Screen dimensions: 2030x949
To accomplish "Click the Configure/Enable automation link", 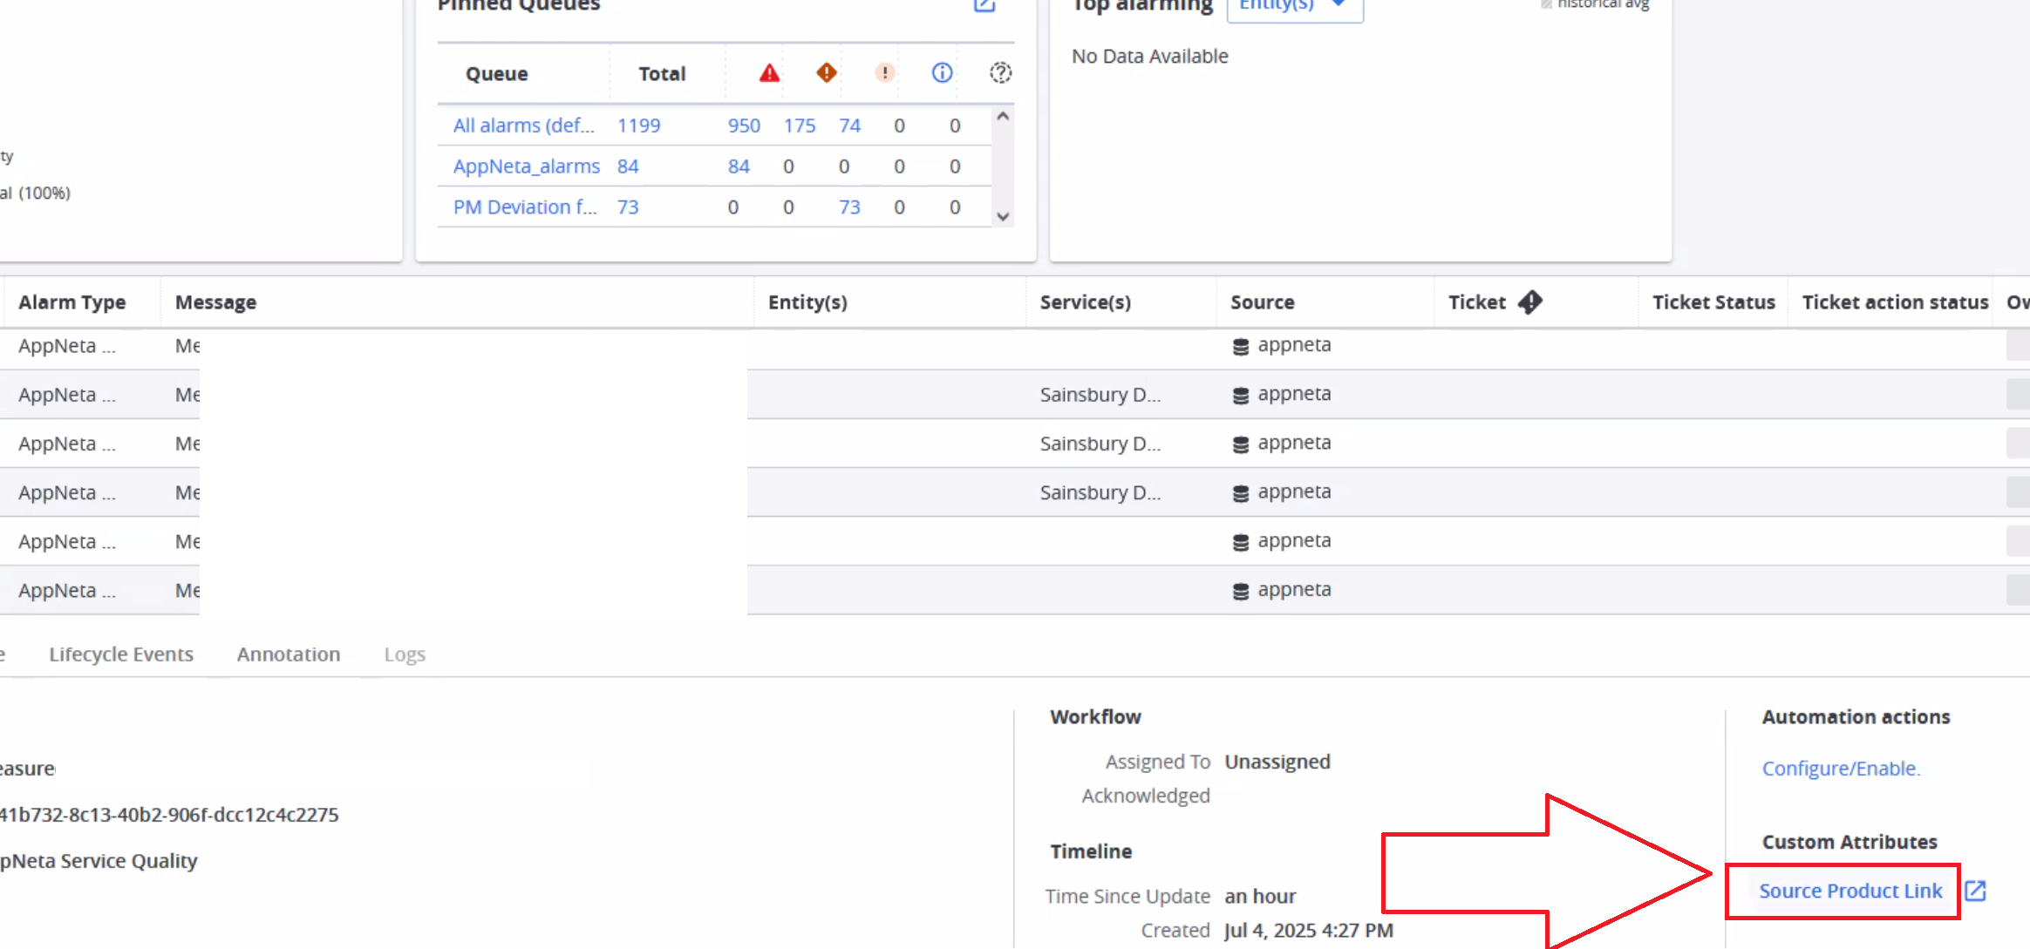I will click(1841, 769).
